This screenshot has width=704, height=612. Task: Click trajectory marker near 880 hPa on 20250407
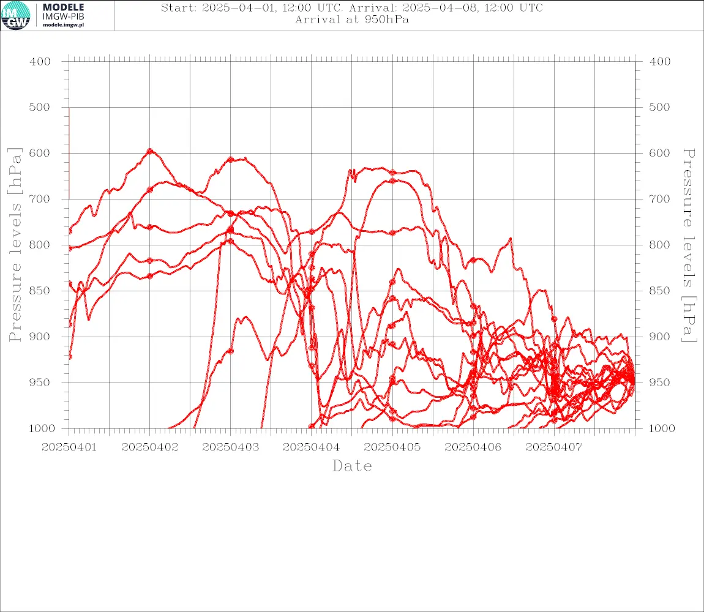tap(554, 319)
